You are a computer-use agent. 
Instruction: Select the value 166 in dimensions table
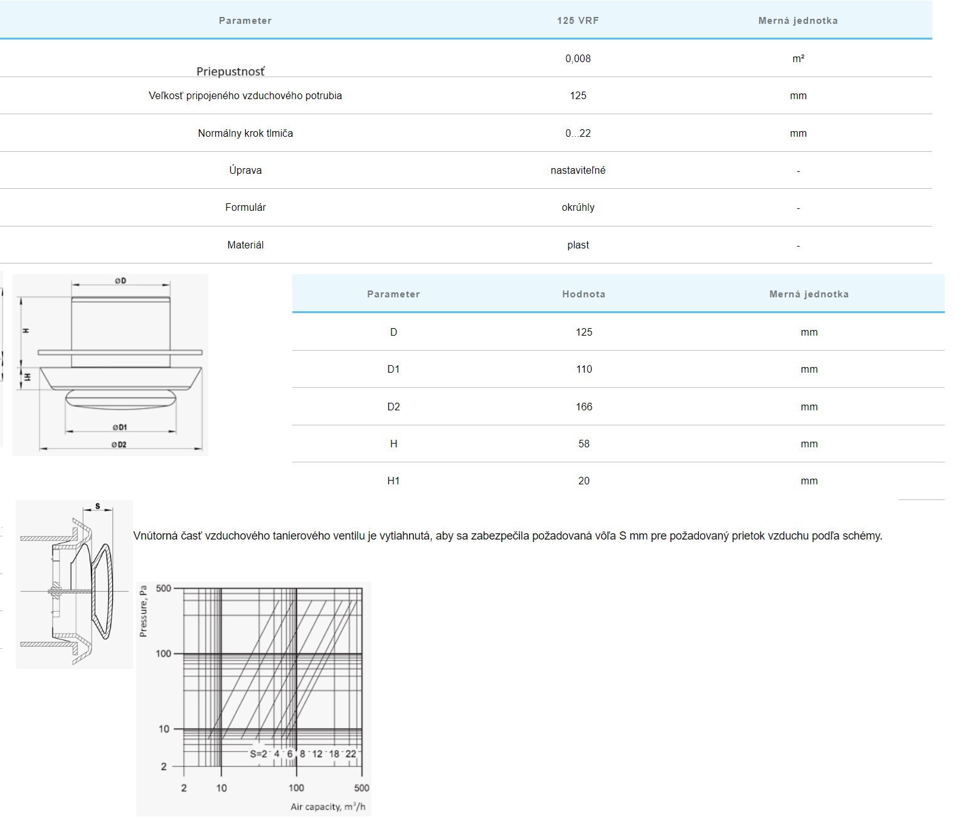tap(583, 407)
